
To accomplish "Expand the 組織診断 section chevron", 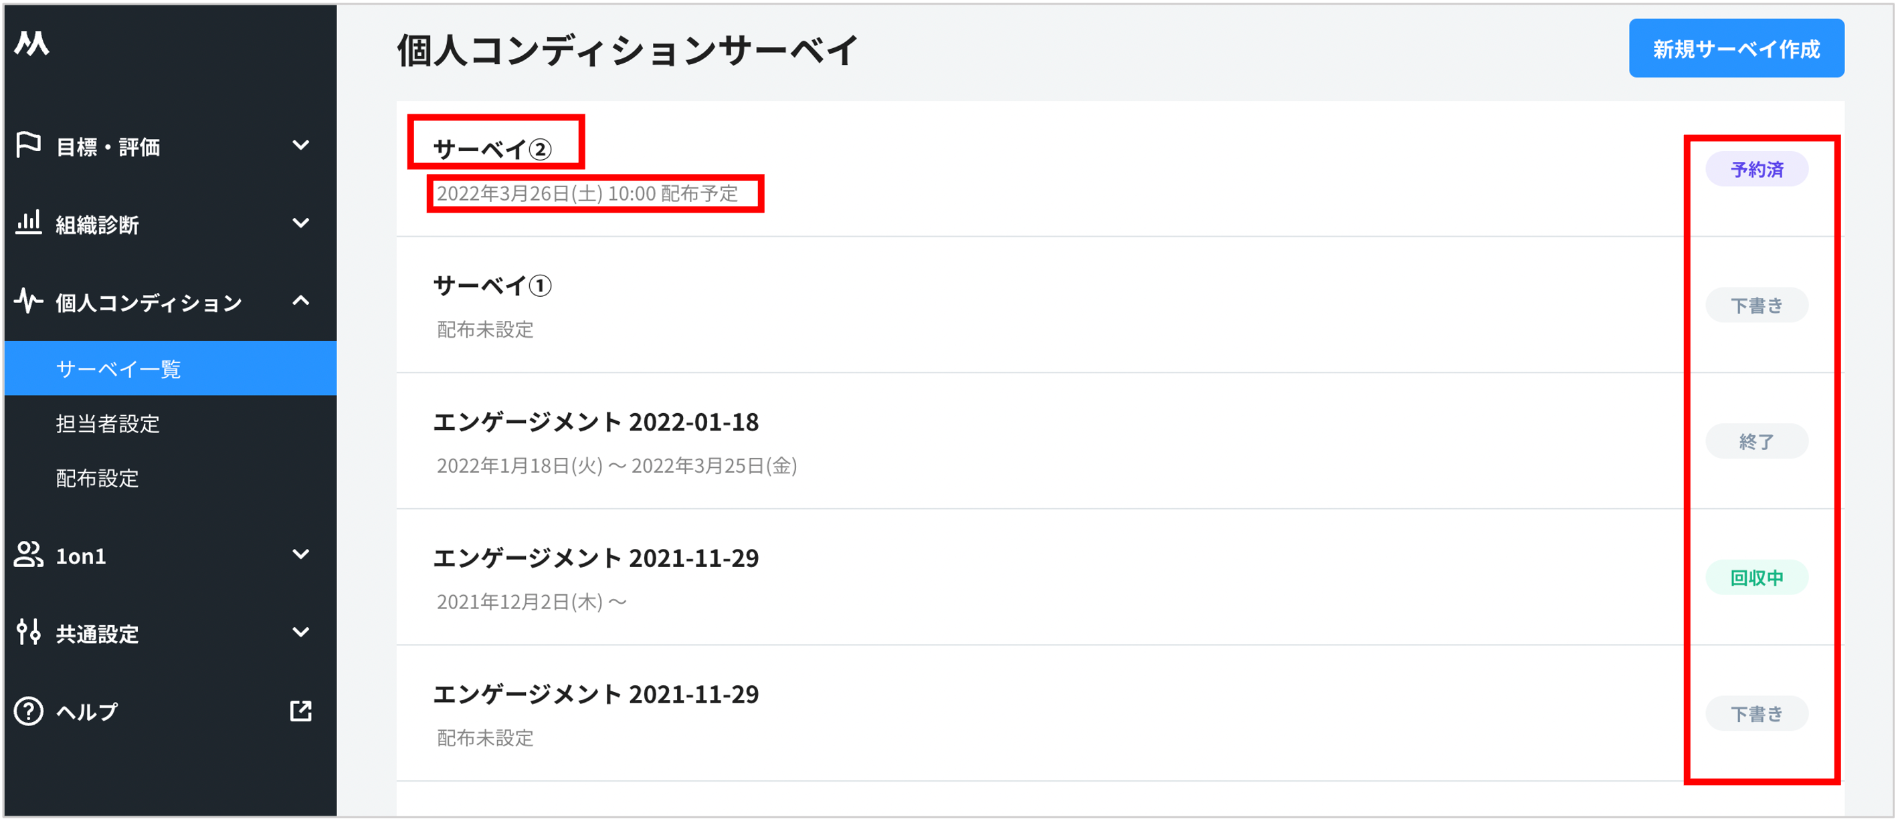I will (x=300, y=223).
